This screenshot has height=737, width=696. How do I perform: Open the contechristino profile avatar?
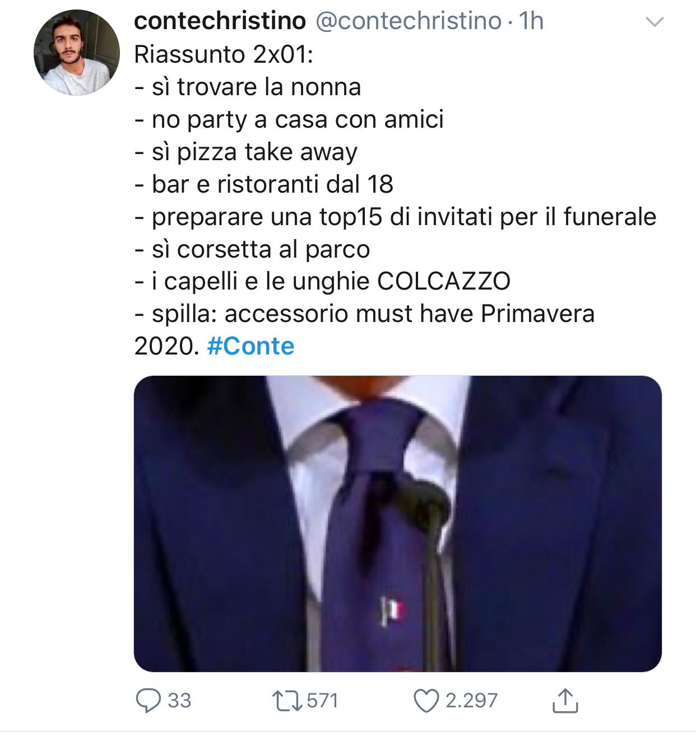click(x=77, y=53)
